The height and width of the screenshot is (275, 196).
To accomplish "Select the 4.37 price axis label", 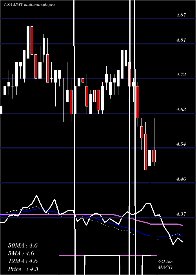I will click(x=181, y=214).
